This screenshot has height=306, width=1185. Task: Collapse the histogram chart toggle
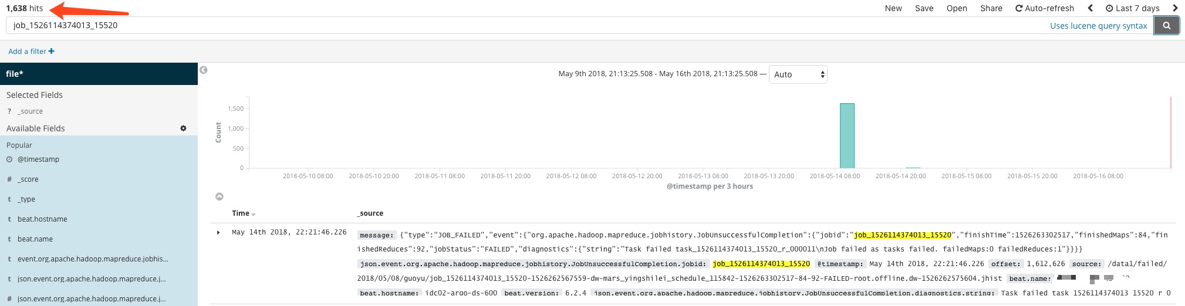point(220,197)
